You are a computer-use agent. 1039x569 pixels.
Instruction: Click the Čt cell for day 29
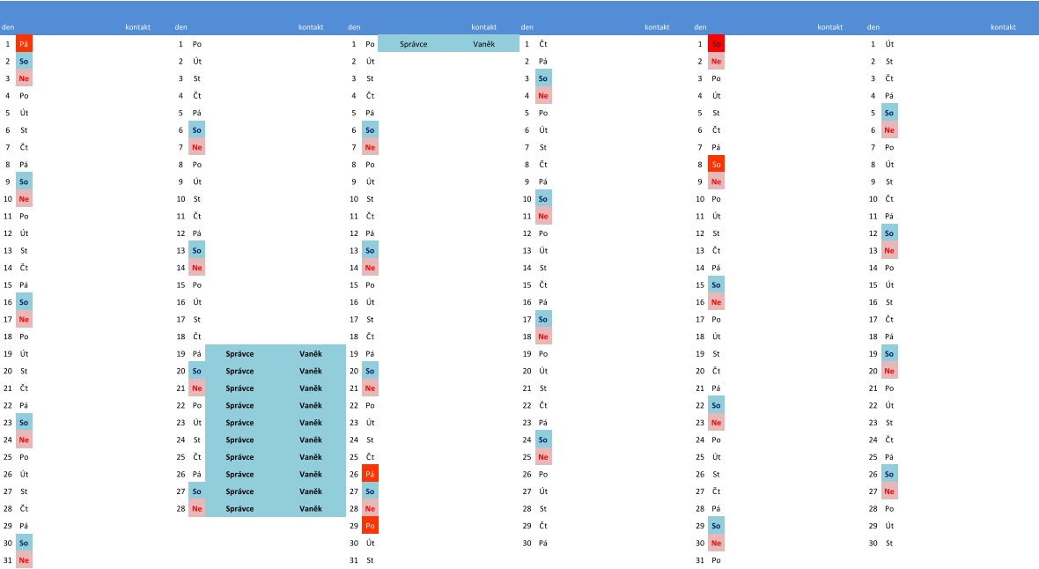543,526
